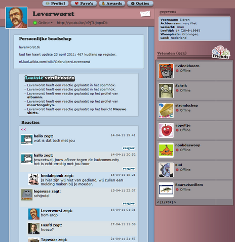Click the envelope message icon
This screenshot has height=242, width=235.
[x=145, y=14]
